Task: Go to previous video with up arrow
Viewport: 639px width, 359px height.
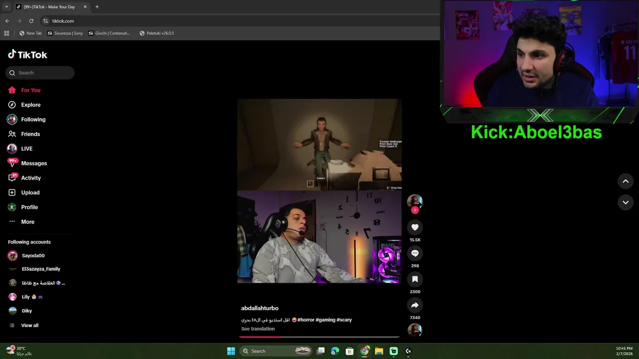Action: pos(626,181)
